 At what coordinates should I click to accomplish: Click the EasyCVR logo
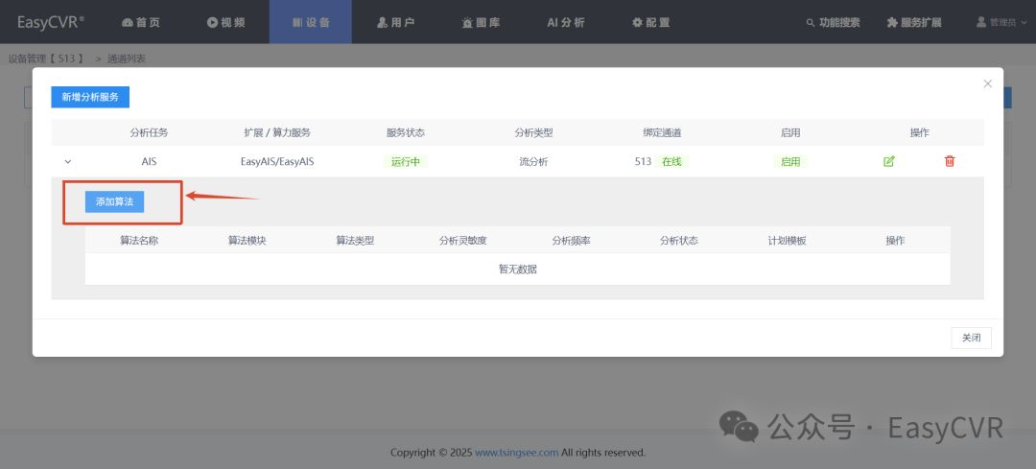click(x=50, y=22)
